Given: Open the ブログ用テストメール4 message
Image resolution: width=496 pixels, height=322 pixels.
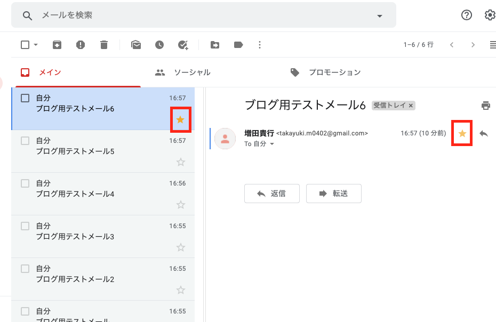Looking at the screenshot, I should coord(103,194).
